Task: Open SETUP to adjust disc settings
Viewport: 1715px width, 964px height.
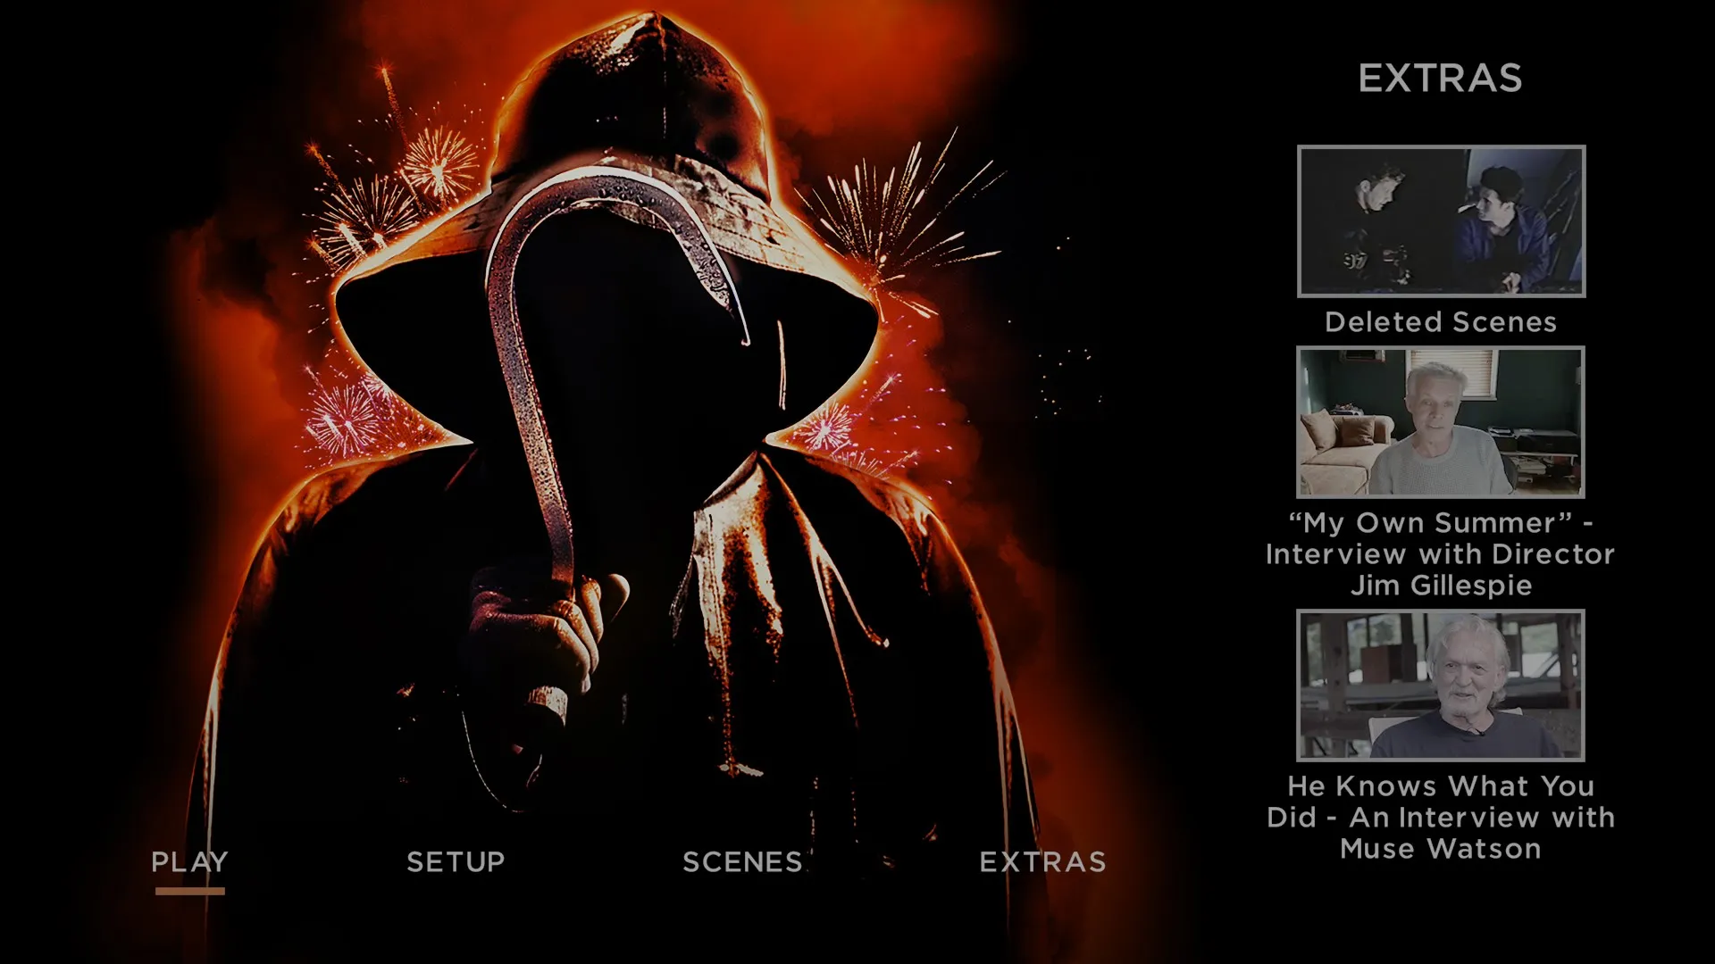Action: point(454,861)
